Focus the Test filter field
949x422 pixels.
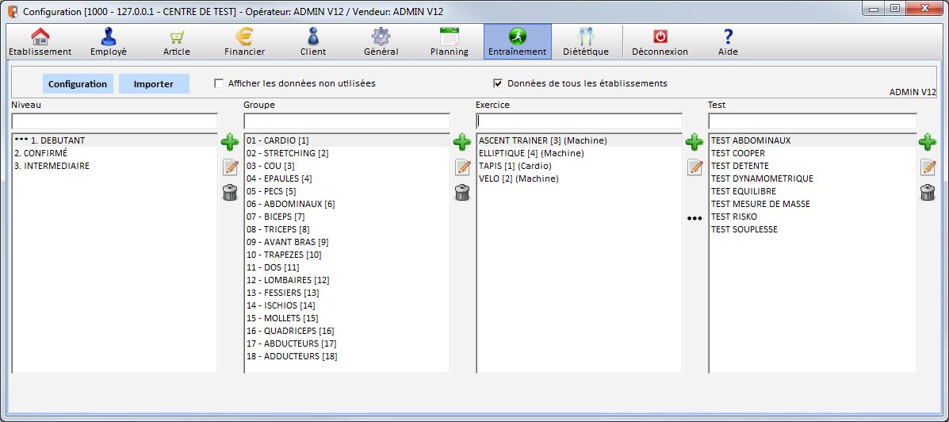click(812, 121)
